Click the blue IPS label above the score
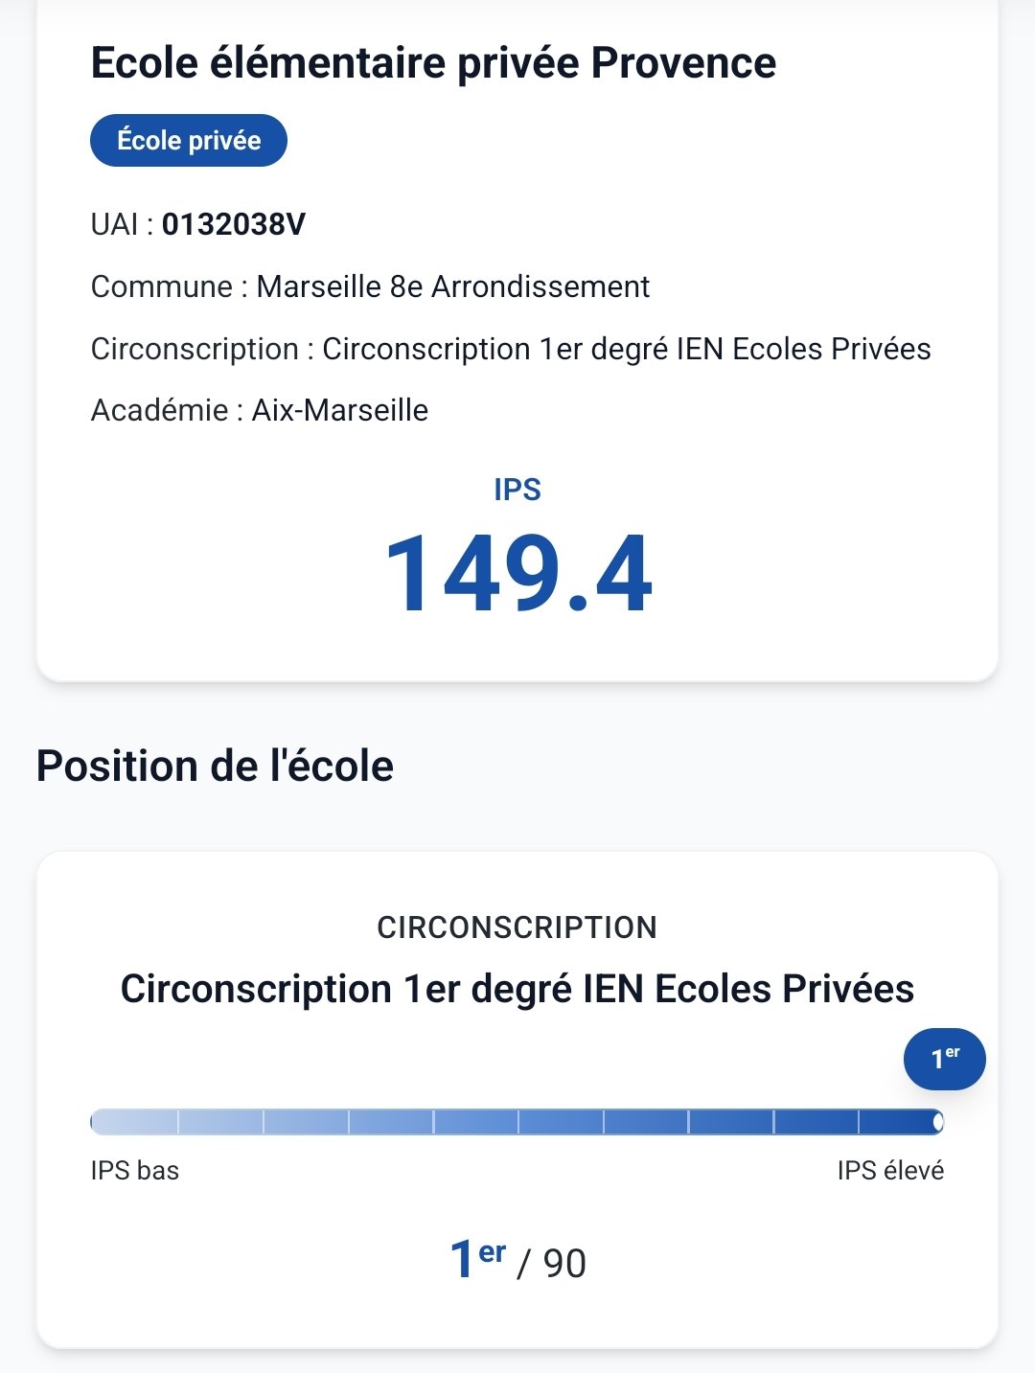The width and height of the screenshot is (1035, 1373). point(517,490)
